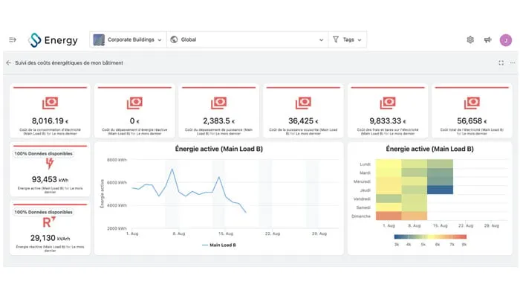
Task: Click the 6000 kWh axis label
Action: (x=117, y=182)
